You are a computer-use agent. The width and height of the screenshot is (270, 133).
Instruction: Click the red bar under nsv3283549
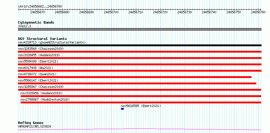140,52
